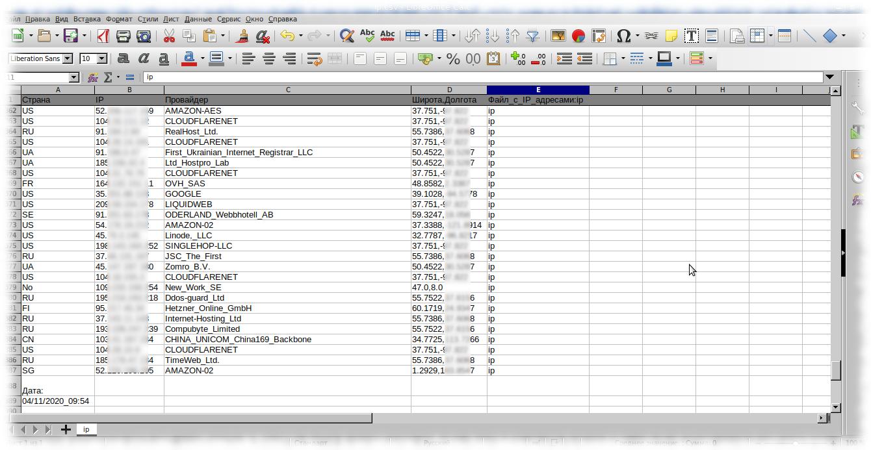This screenshot has height=450, width=871.
Task: Open the Данные menu
Action: (198, 19)
